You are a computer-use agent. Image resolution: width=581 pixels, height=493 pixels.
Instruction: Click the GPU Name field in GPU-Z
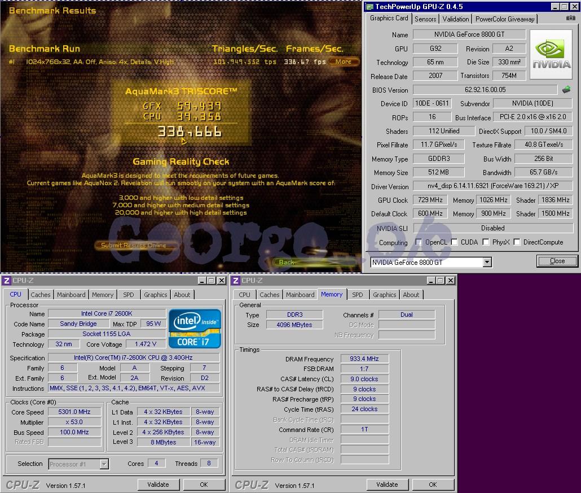coord(469,34)
